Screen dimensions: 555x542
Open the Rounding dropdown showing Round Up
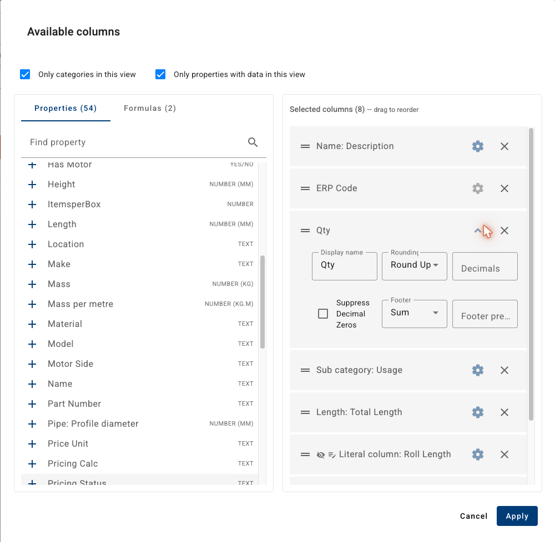tap(415, 267)
